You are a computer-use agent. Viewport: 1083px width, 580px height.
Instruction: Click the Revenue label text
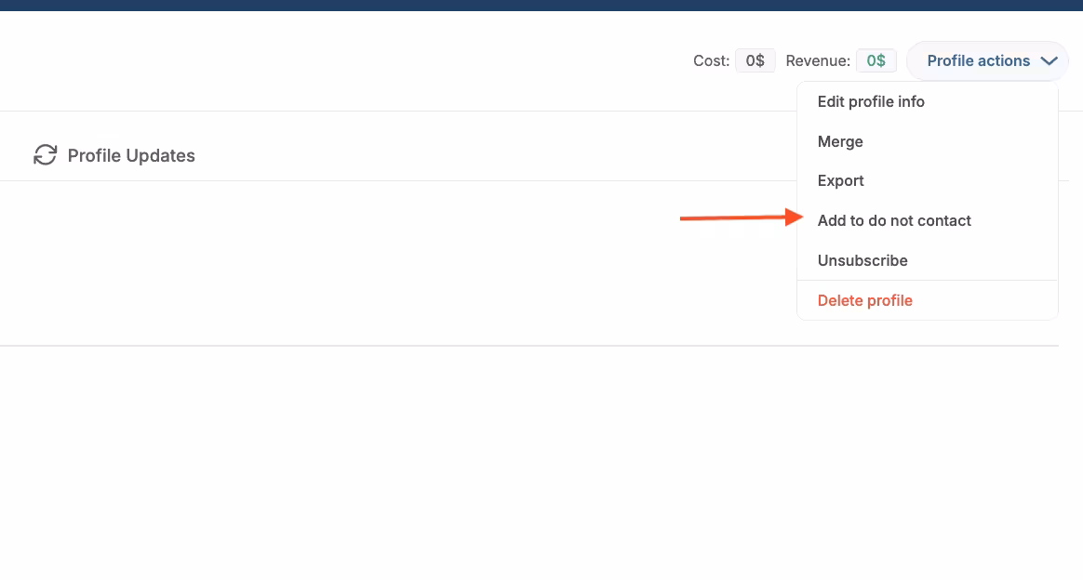tap(817, 59)
